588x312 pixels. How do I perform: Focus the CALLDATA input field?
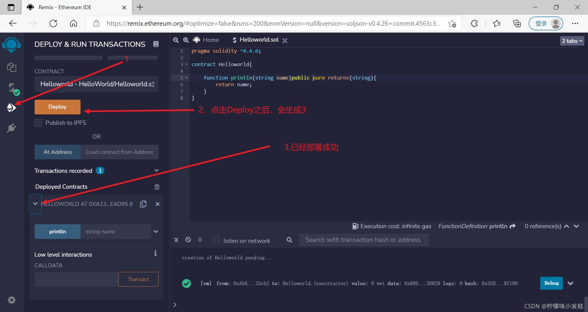76,279
